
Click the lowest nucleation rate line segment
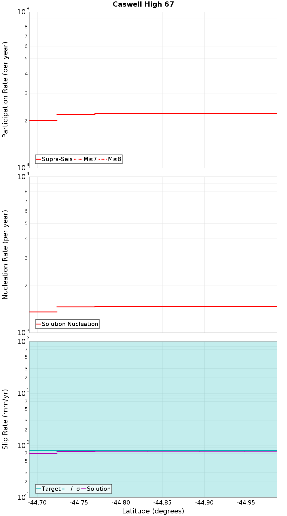[43, 312]
